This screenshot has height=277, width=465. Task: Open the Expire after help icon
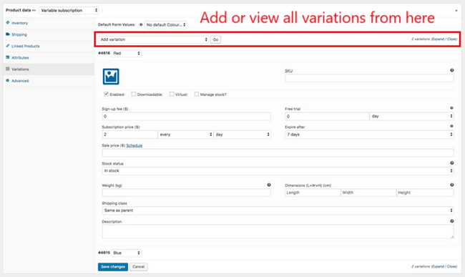451,126
